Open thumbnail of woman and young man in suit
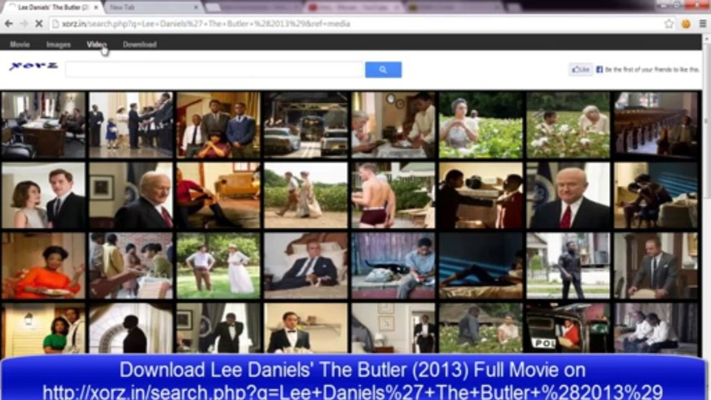This screenshot has height=400, width=711. pyautogui.click(x=44, y=195)
